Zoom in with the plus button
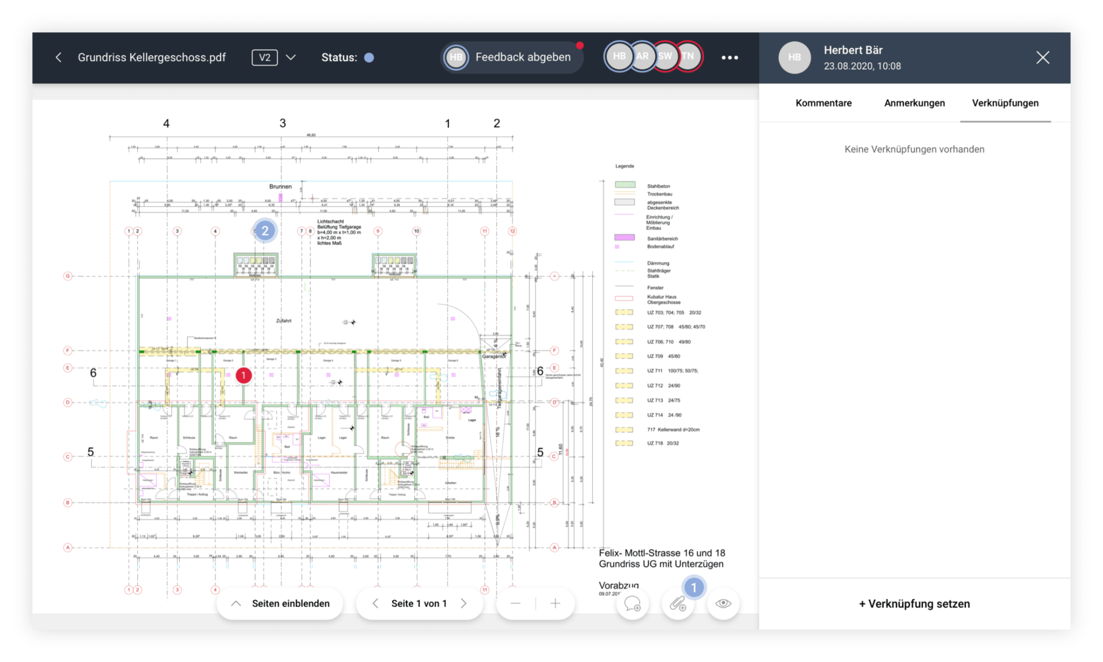This screenshot has height=662, width=1103. [x=555, y=604]
